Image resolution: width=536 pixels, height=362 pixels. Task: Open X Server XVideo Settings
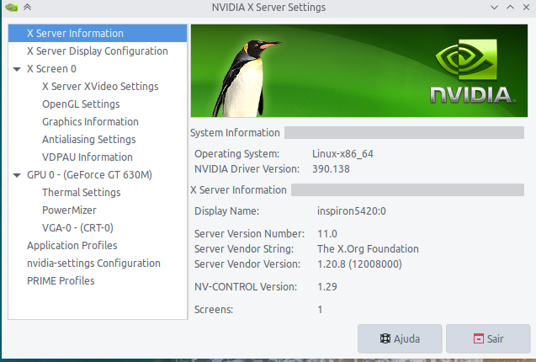(x=98, y=86)
